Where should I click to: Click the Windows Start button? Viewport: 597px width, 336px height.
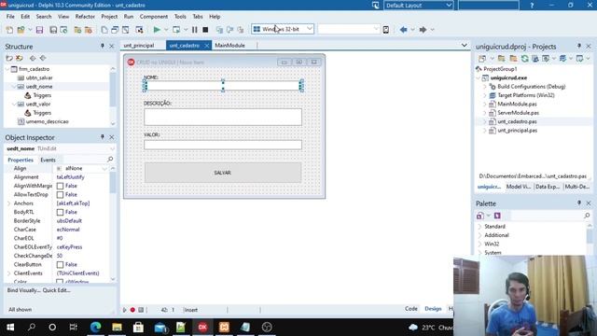pyautogui.click(x=10, y=327)
